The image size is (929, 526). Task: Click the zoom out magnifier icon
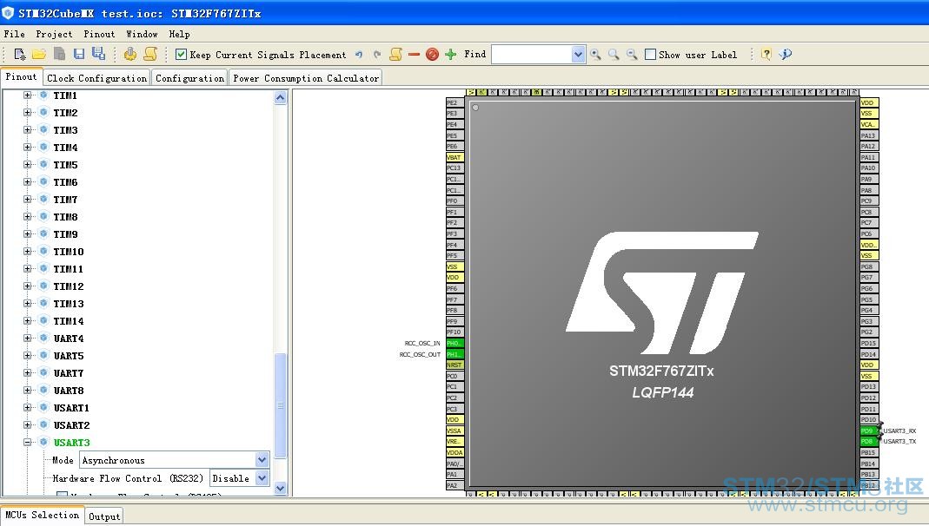pyautogui.click(x=632, y=55)
